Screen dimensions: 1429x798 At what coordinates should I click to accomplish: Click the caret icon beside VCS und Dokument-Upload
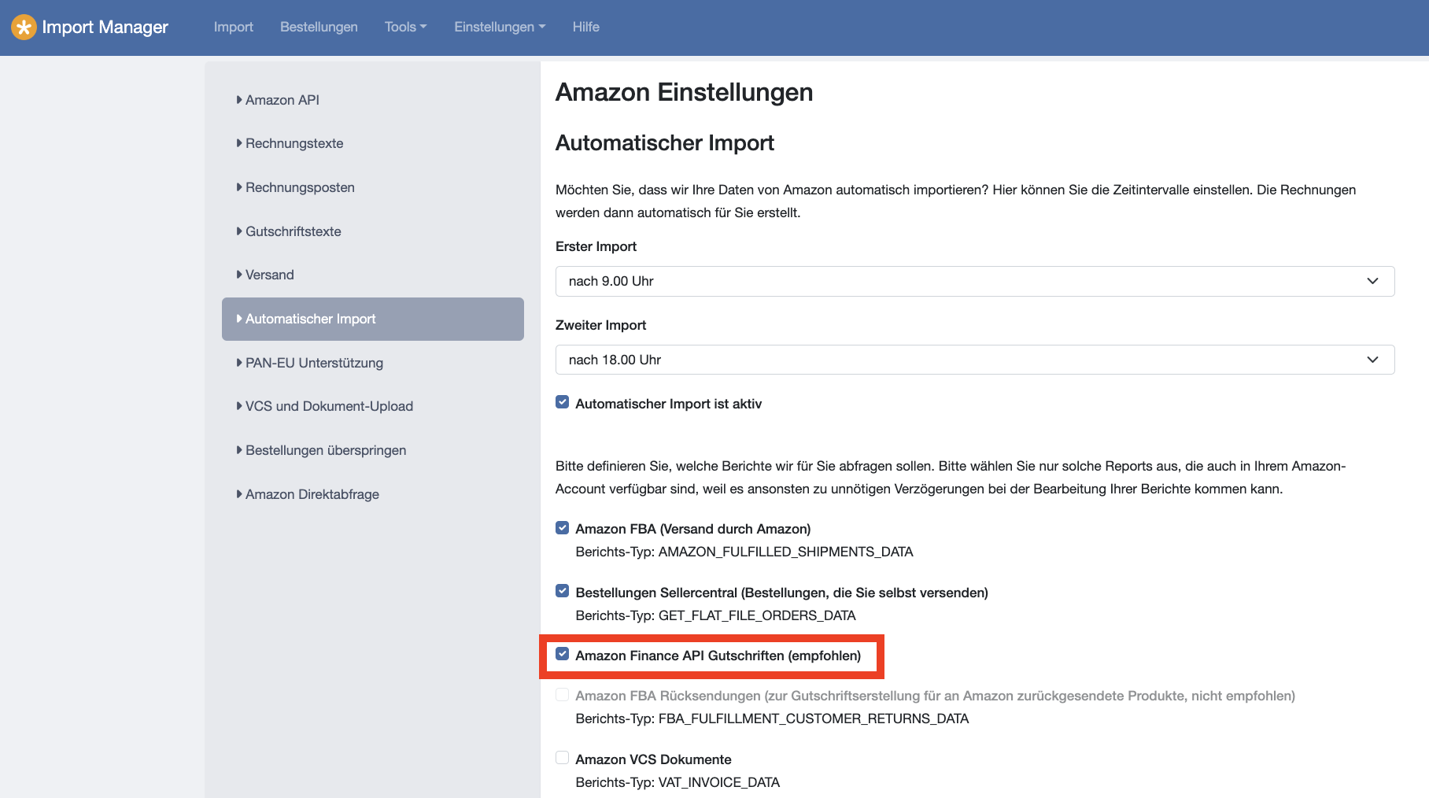tap(239, 406)
